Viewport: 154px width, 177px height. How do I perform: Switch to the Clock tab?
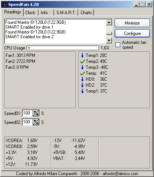click(x=30, y=13)
